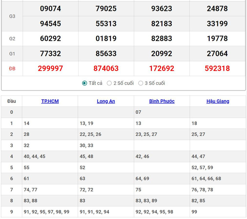247x219 pixels.
Task: Choose the "2 Số cuối" option
Action: point(109,83)
